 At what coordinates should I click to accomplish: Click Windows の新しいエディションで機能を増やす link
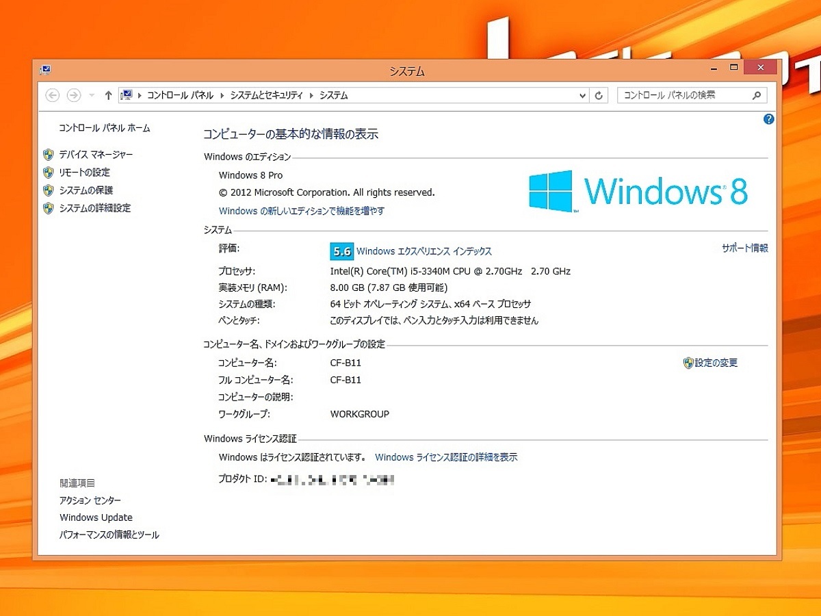(x=302, y=211)
